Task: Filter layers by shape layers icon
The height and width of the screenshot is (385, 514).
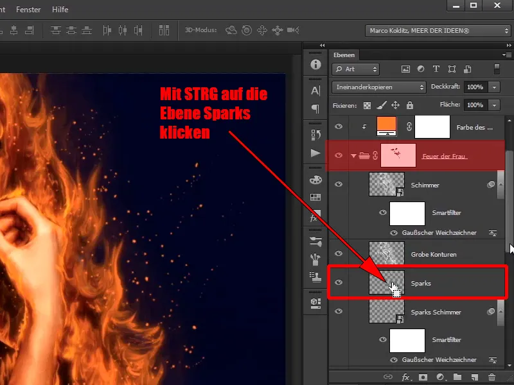Action: [x=452, y=69]
